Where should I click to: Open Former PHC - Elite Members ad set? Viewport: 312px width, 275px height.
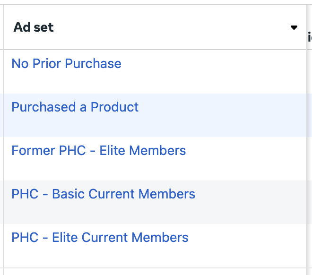click(99, 150)
